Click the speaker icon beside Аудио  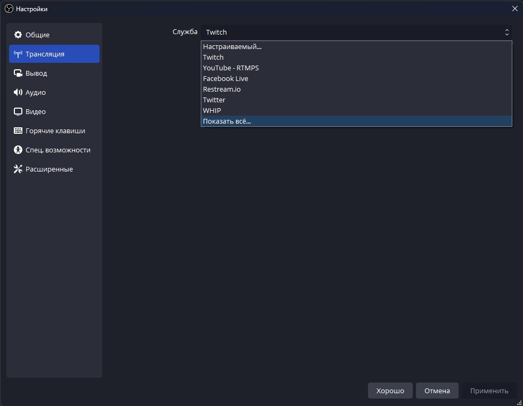[18, 92]
